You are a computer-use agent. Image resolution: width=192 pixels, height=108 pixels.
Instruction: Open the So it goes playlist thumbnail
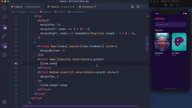click(179, 42)
